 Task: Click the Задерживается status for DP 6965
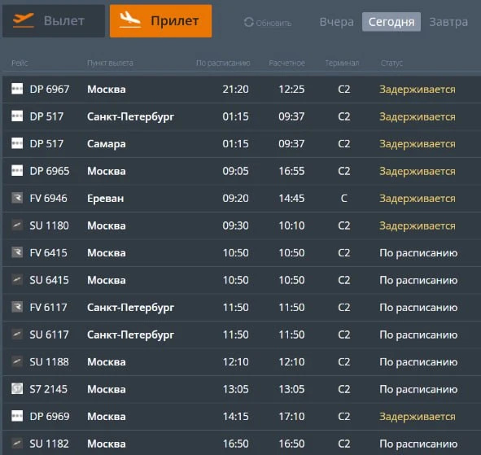tap(418, 171)
